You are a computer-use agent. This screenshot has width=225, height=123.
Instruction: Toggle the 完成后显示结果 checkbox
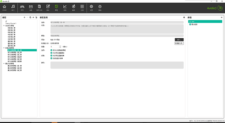coord(51,58)
